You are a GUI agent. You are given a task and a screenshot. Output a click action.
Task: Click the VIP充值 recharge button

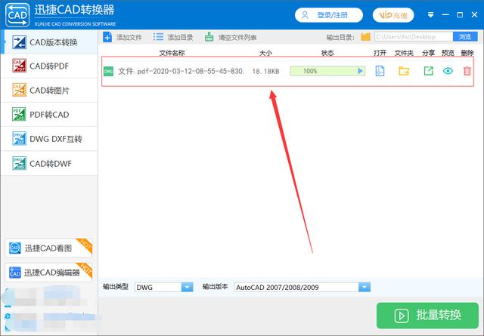point(393,15)
